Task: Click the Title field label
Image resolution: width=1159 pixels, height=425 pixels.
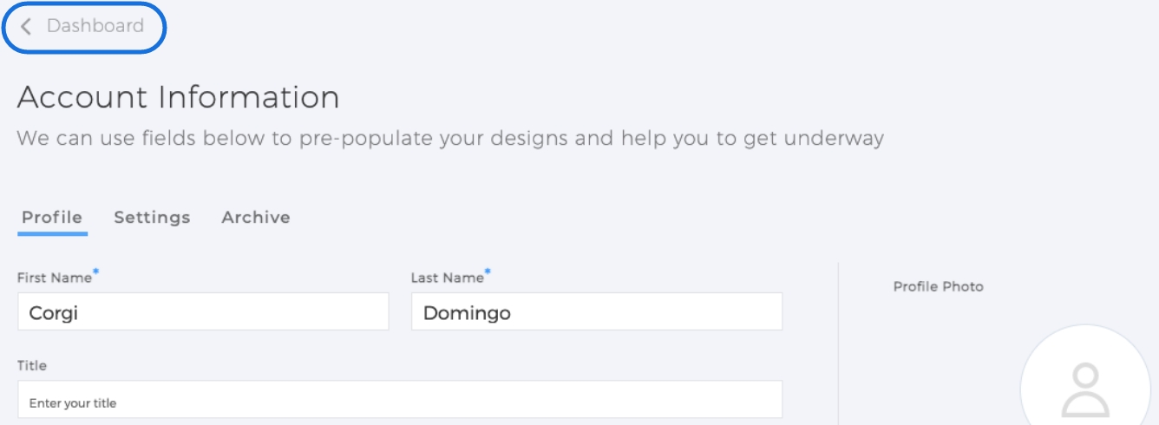Action: [x=32, y=365]
